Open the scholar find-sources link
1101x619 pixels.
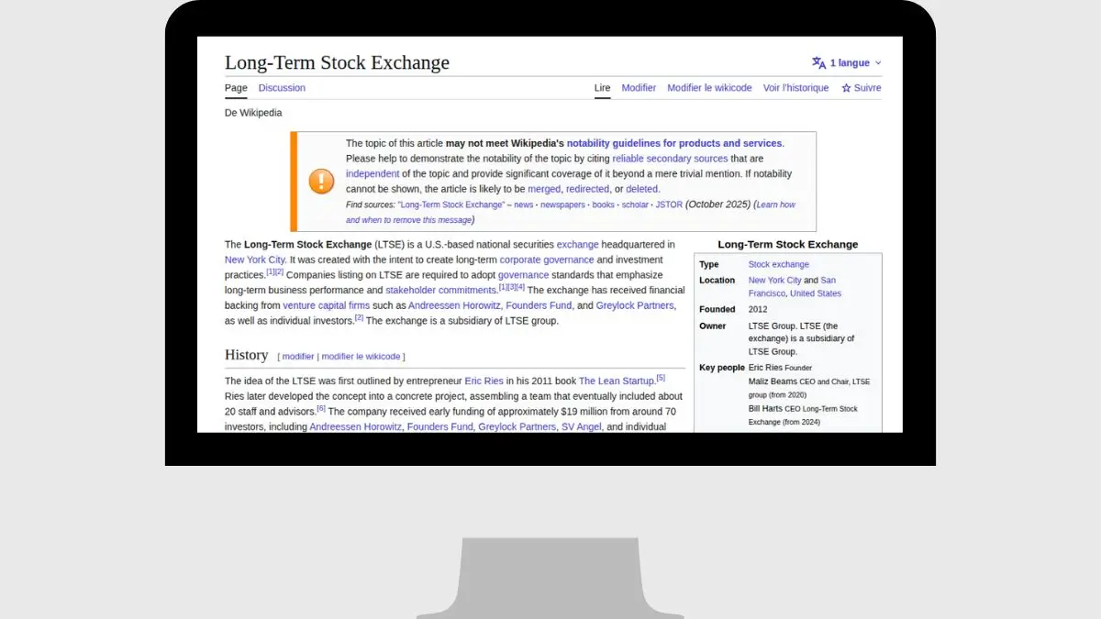coord(635,204)
